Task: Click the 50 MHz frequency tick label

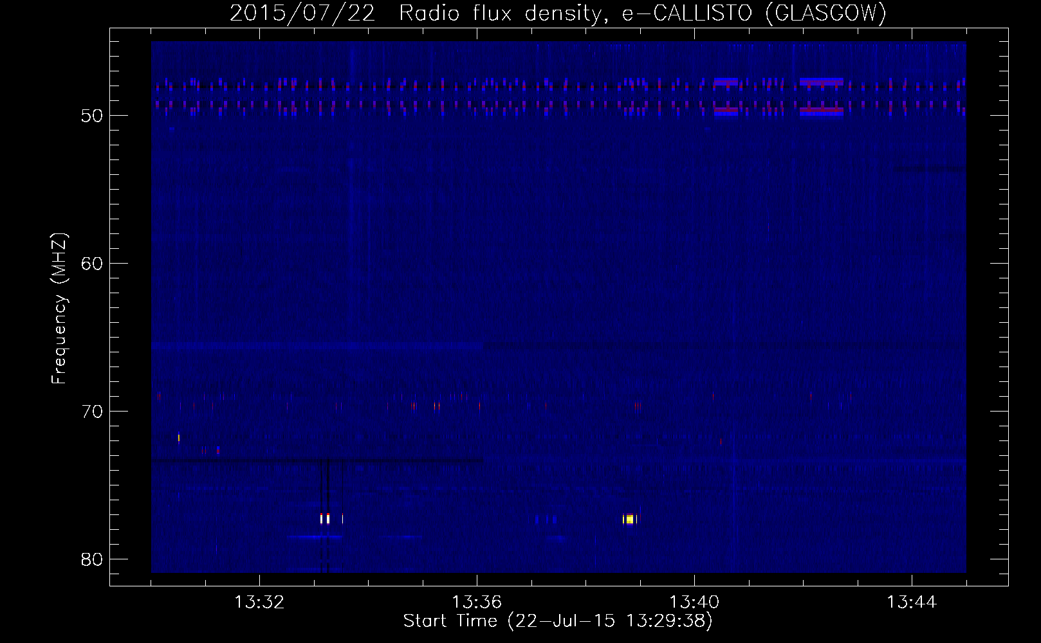Action: pos(93,116)
